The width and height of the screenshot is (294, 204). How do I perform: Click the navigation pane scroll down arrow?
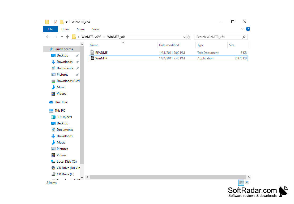click(x=82, y=177)
